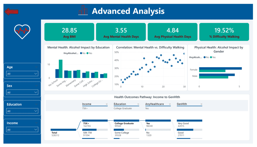Click the green Yes legend swatch in Mental Health chart
This screenshot has height=147, width=257.
point(88,53)
